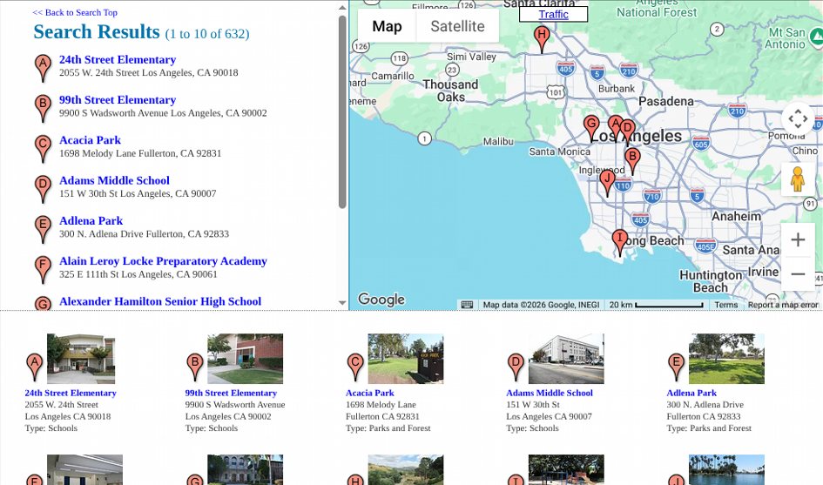Click the Google logo on map
823x485 pixels.
(381, 300)
